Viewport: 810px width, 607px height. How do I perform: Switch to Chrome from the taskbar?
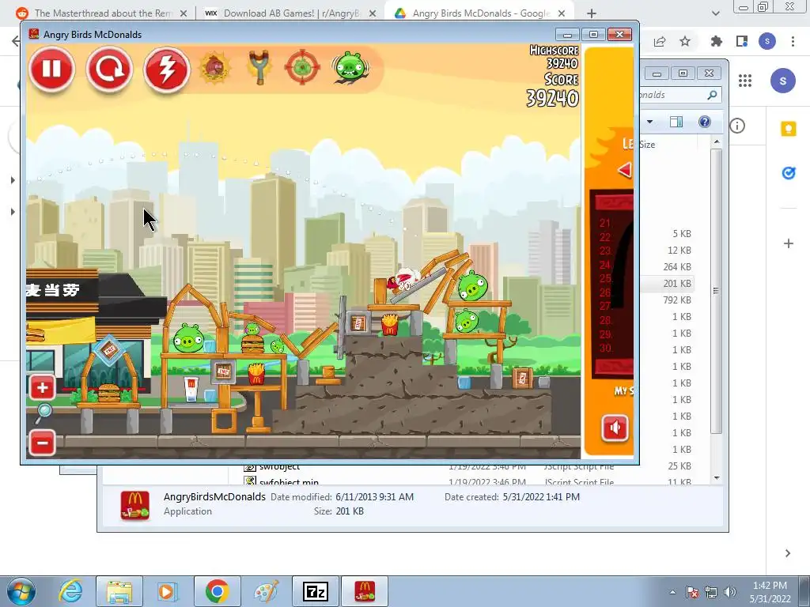point(218,591)
